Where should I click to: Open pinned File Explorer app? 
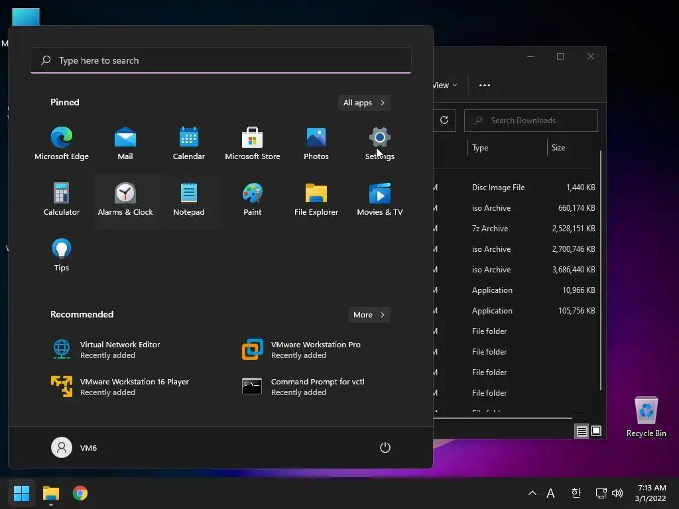pos(316,199)
